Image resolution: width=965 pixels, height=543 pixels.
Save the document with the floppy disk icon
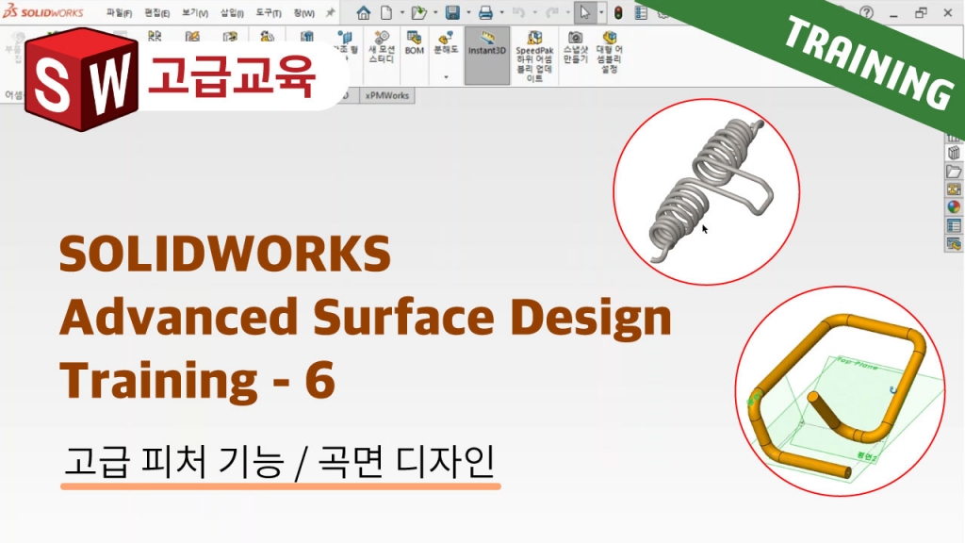pyautogui.click(x=452, y=12)
